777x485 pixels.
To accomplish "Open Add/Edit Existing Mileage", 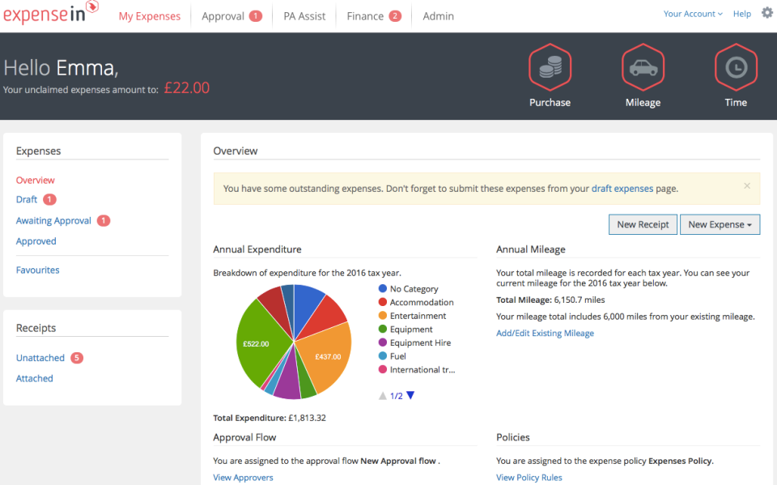I will (x=544, y=332).
